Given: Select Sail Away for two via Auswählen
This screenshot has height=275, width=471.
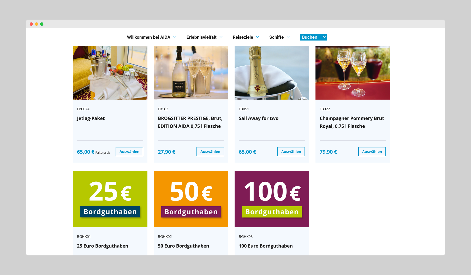Looking at the screenshot, I should coord(291,152).
